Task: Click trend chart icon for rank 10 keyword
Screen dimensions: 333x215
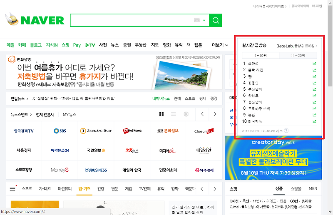Action: click(x=314, y=121)
